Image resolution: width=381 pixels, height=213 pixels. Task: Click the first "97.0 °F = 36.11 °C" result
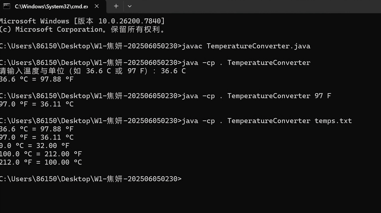coord(36,104)
